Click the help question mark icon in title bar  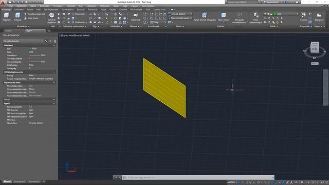(x=297, y=2)
